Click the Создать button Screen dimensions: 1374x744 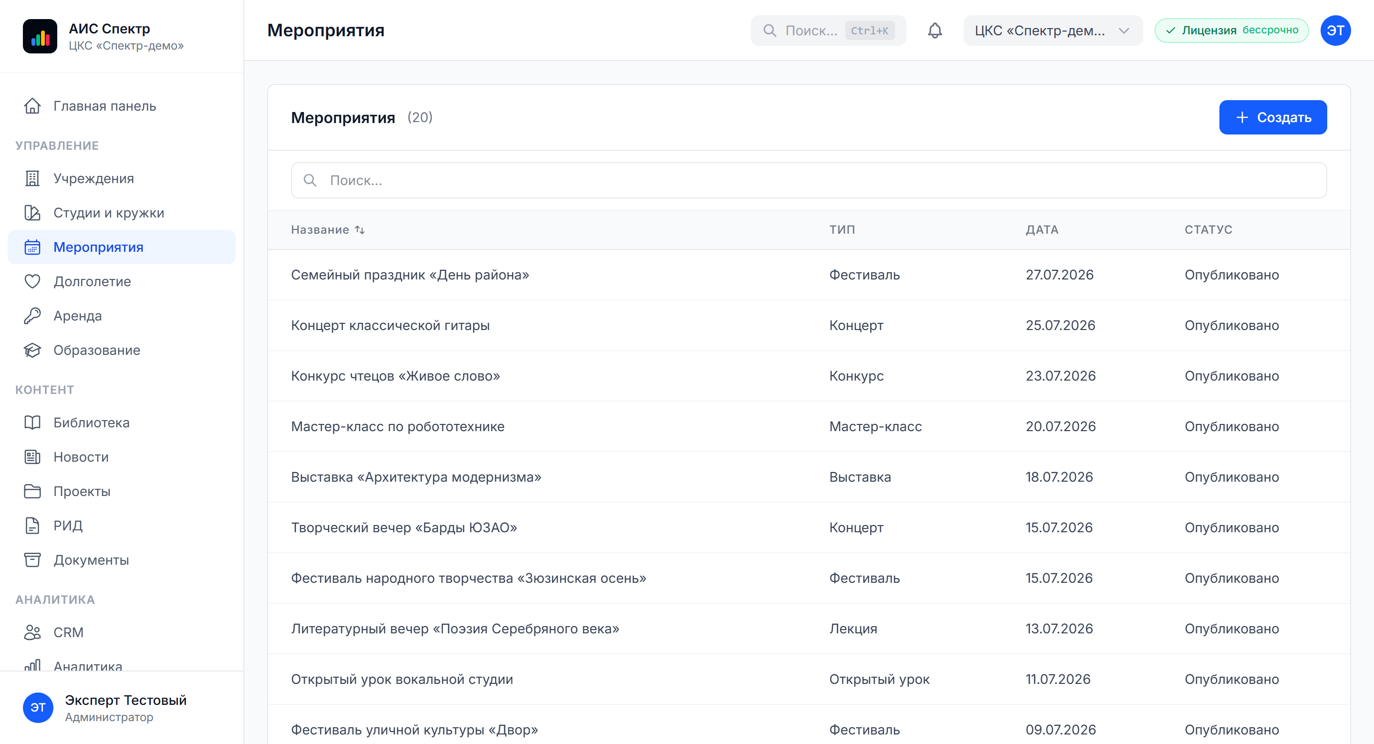(1273, 117)
